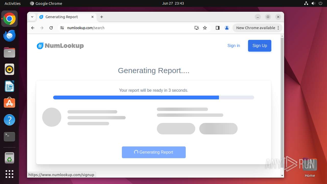Click 'Your report will be ready' text
Image resolution: width=327 pixels, height=184 pixels.
pyautogui.click(x=154, y=90)
